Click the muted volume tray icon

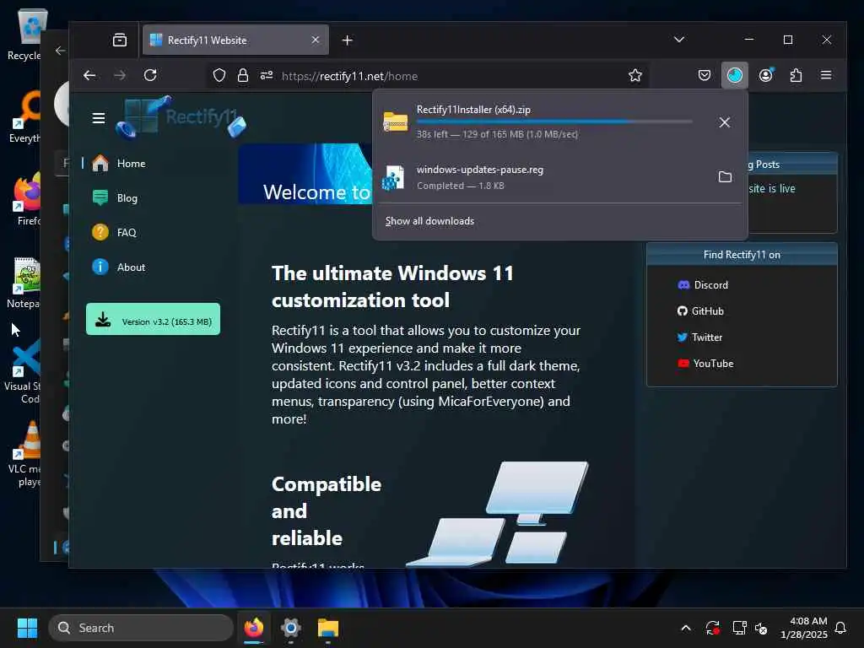[761, 628]
